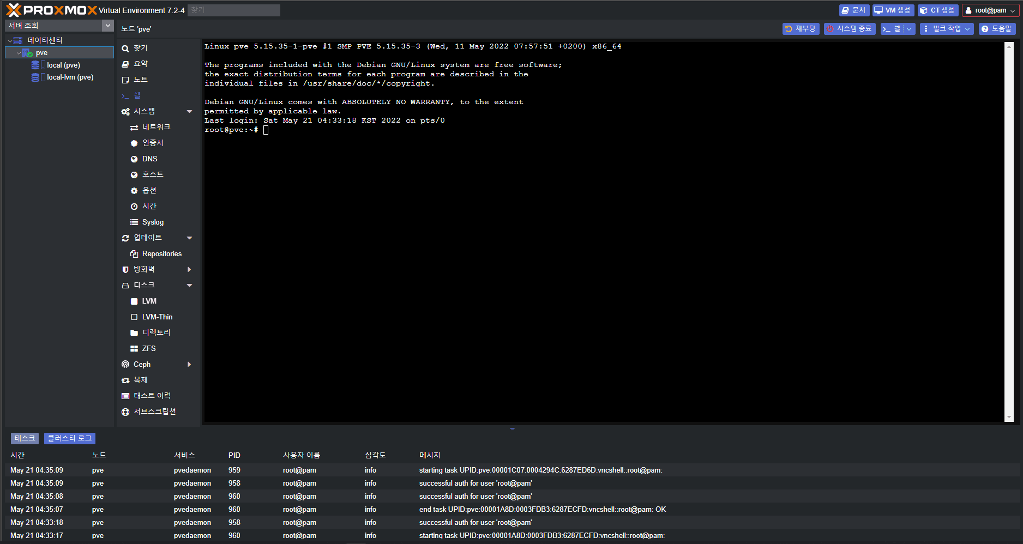
Task: Open the root@pam user menu
Action: tap(990, 10)
